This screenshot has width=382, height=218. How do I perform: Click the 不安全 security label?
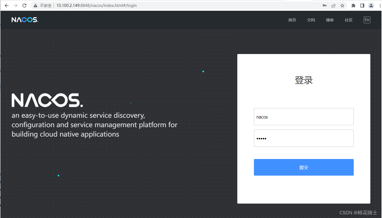[46, 6]
